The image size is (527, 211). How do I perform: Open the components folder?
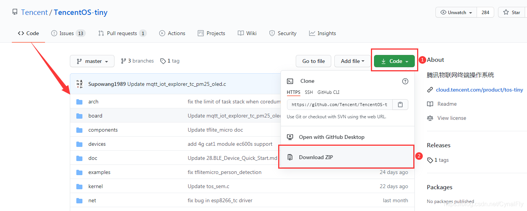point(103,130)
